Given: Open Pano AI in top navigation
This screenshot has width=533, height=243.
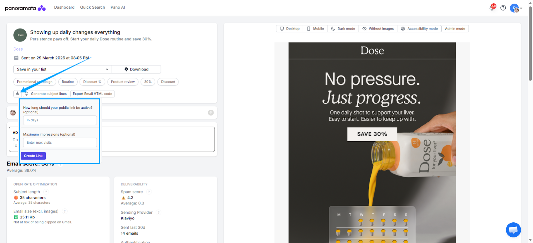Looking at the screenshot, I should 118,7.
